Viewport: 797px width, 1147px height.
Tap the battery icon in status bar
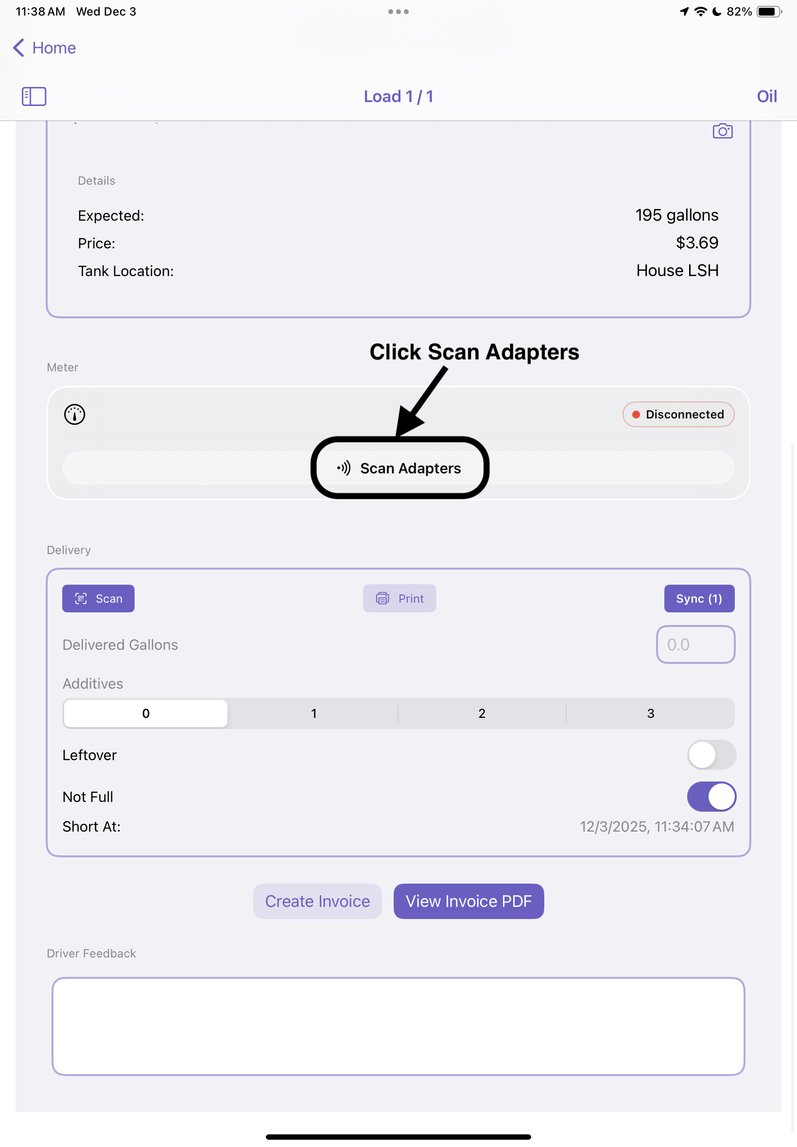(x=768, y=12)
